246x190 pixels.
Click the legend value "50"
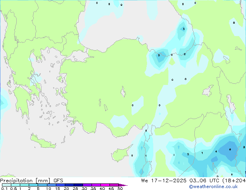coord(120,188)
